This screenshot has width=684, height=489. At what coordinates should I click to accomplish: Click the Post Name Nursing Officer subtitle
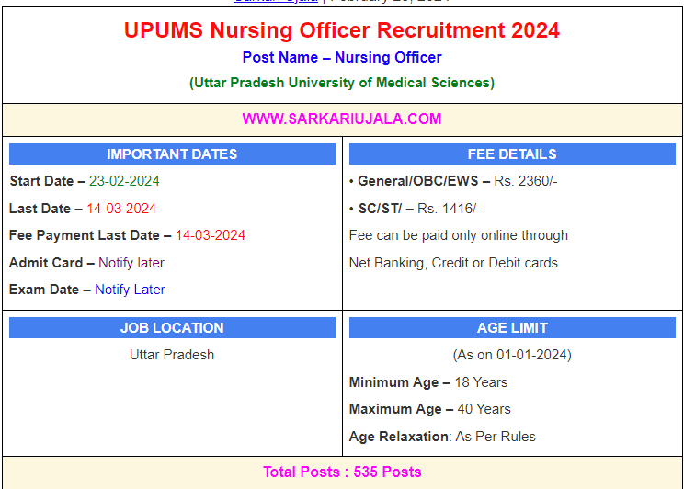[342, 58]
